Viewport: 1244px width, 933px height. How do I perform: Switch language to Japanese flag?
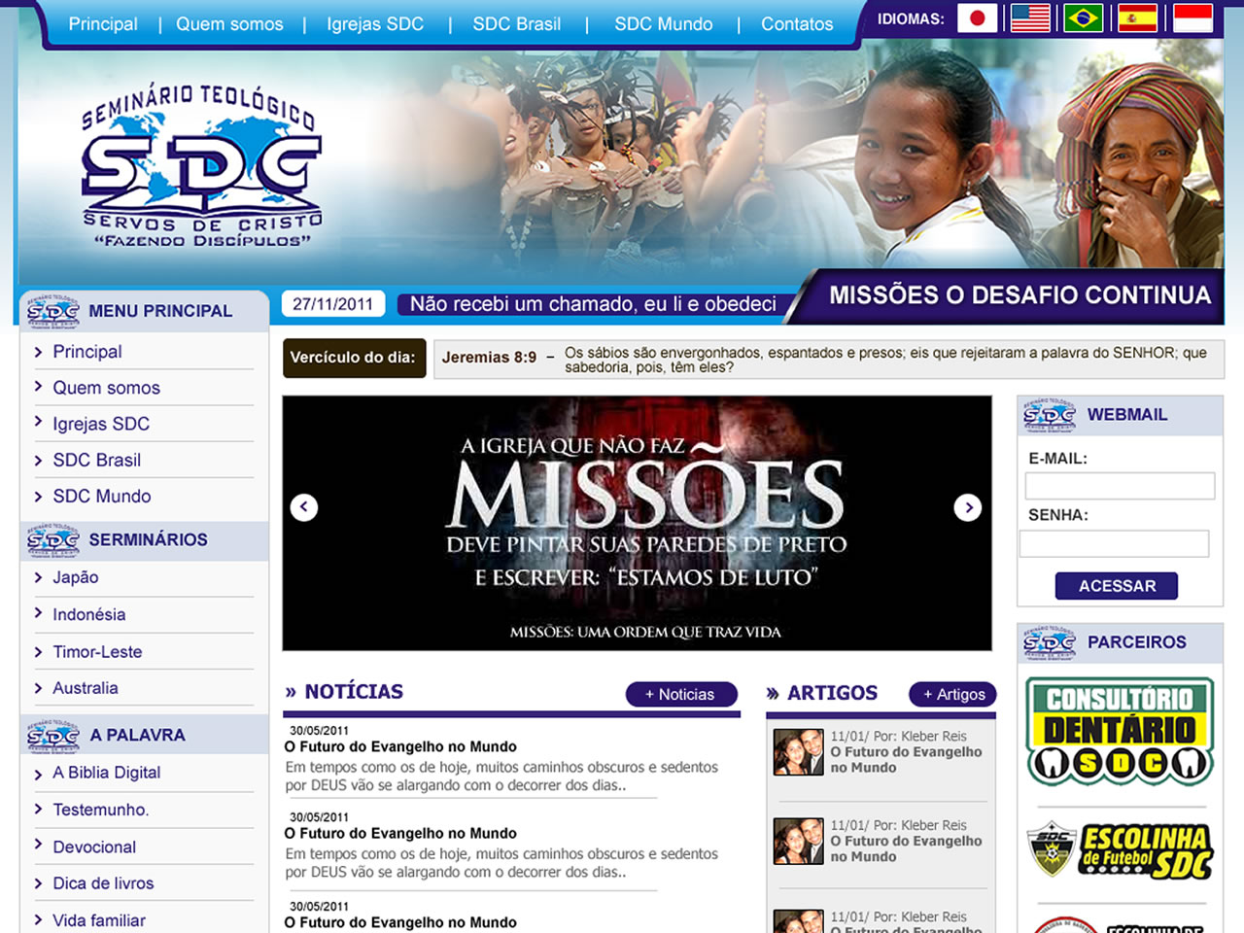pyautogui.click(x=977, y=18)
